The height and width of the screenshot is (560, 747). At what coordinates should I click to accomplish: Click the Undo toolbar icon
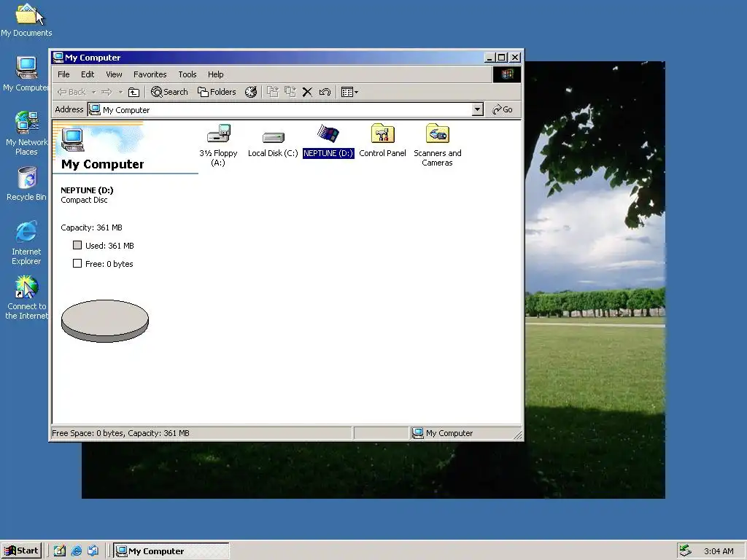(325, 92)
